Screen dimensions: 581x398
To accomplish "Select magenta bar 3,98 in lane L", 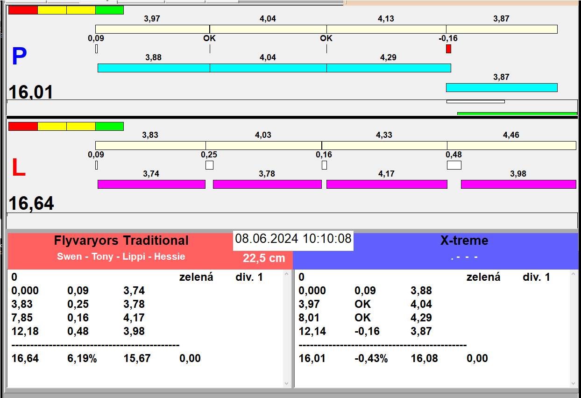I will (x=518, y=184).
